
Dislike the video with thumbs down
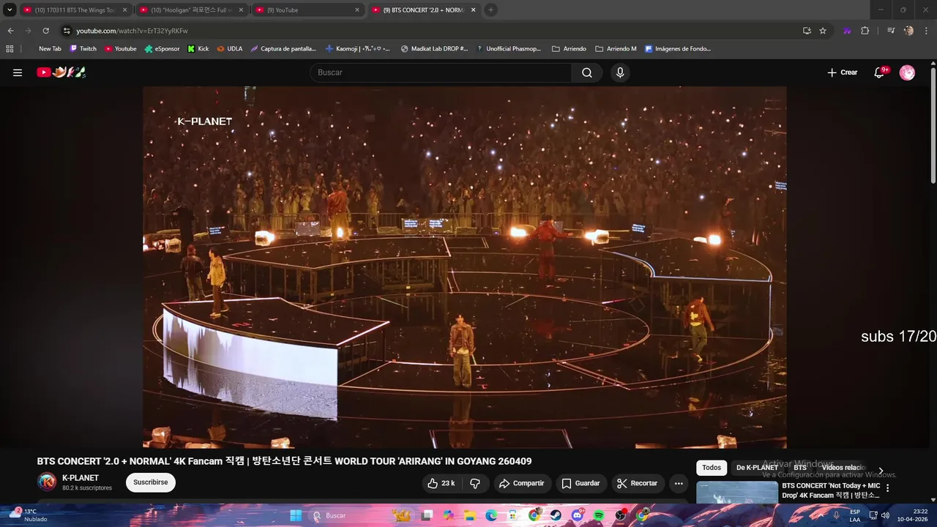[x=475, y=483]
